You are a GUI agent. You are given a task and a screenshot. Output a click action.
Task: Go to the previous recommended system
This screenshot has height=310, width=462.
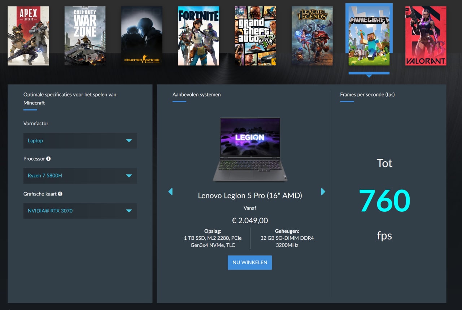tap(170, 192)
